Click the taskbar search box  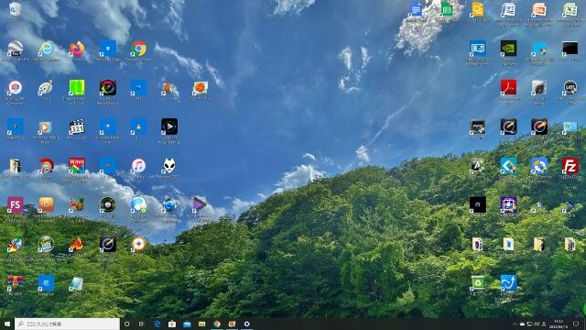coord(67,324)
